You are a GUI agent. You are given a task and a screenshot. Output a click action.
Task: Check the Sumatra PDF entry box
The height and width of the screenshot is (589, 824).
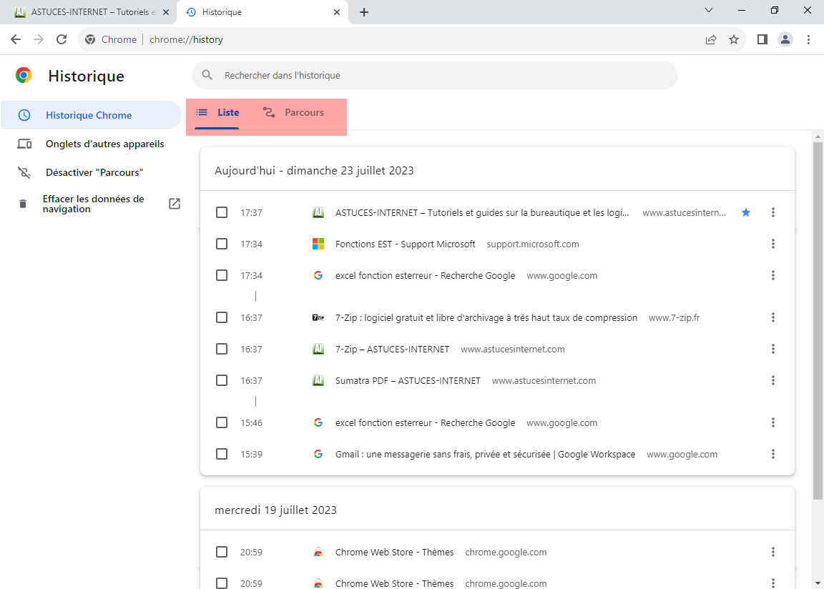[222, 380]
